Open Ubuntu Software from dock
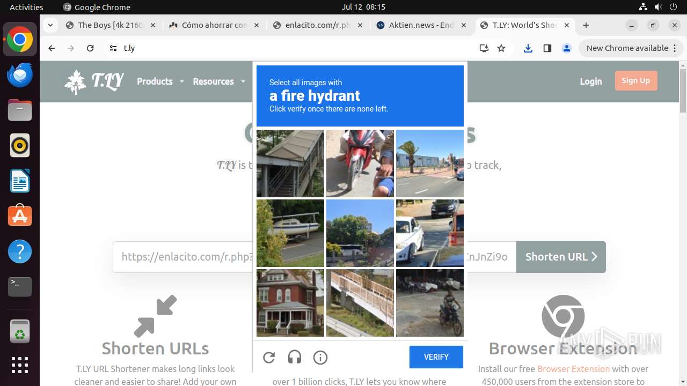 pyautogui.click(x=20, y=216)
